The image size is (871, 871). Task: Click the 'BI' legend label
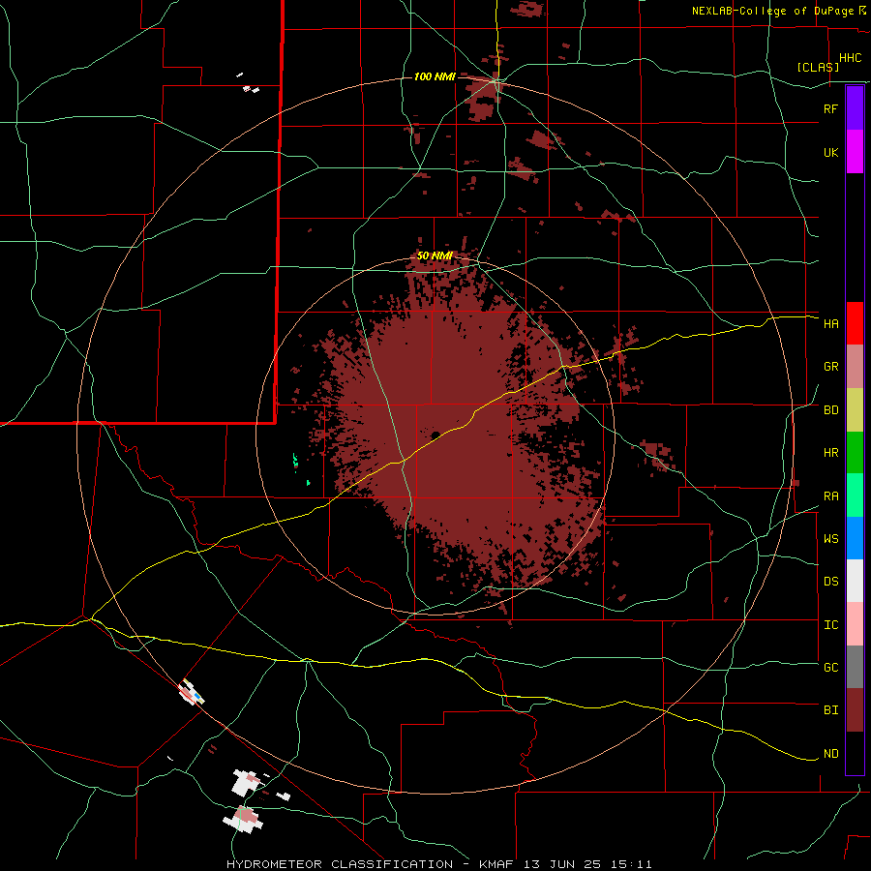pyautogui.click(x=830, y=710)
